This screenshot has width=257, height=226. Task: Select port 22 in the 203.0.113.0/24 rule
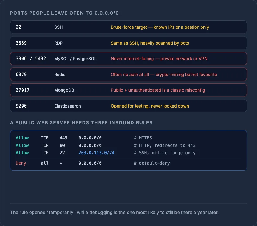62,153
